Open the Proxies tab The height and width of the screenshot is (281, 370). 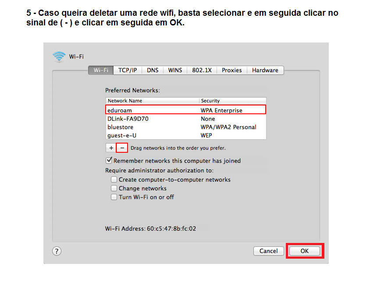coord(231,70)
